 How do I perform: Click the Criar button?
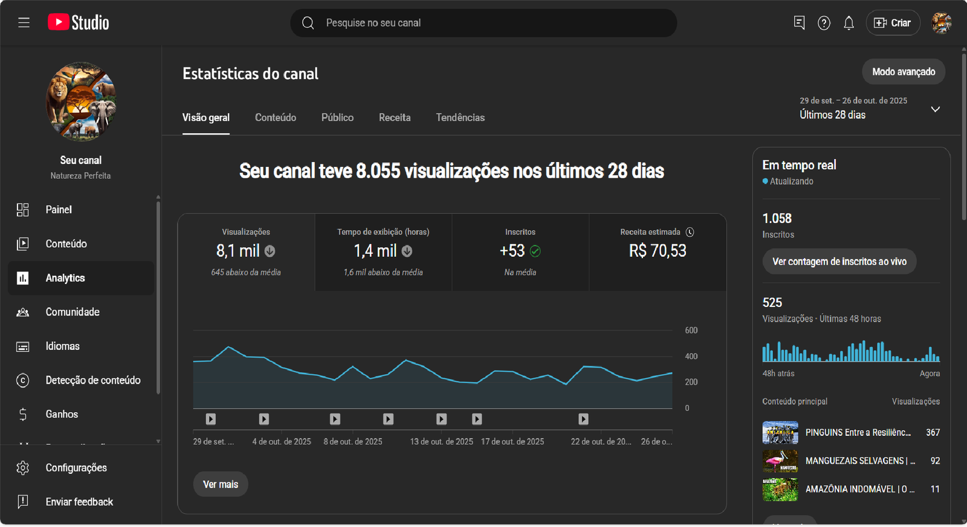[893, 23]
